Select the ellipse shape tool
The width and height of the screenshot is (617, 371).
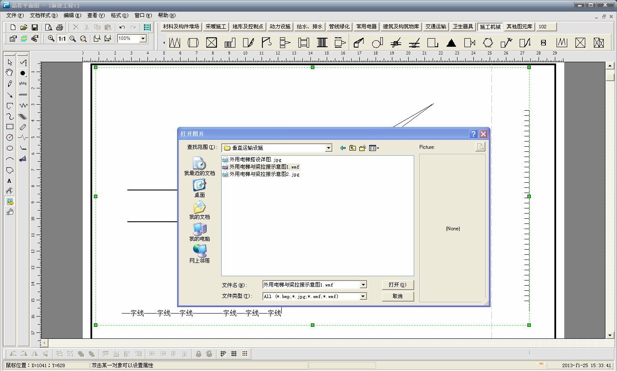tap(10, 148)
